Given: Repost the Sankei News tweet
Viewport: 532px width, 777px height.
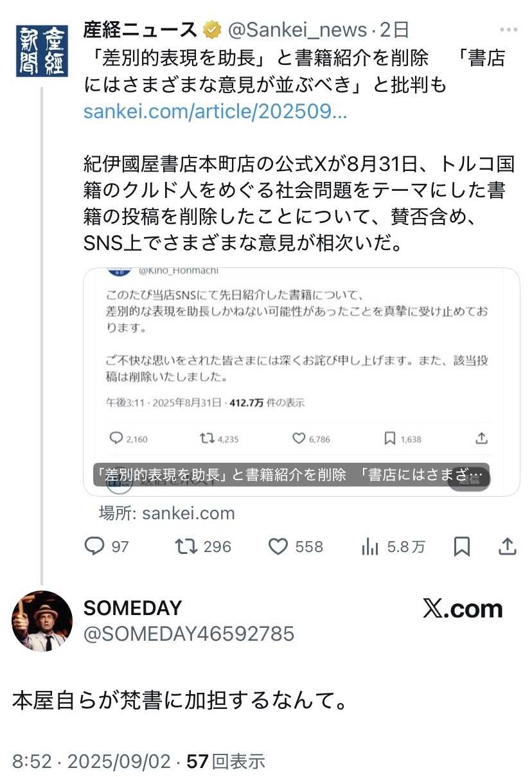Looking at the screenshot, I should coord(186,546).
